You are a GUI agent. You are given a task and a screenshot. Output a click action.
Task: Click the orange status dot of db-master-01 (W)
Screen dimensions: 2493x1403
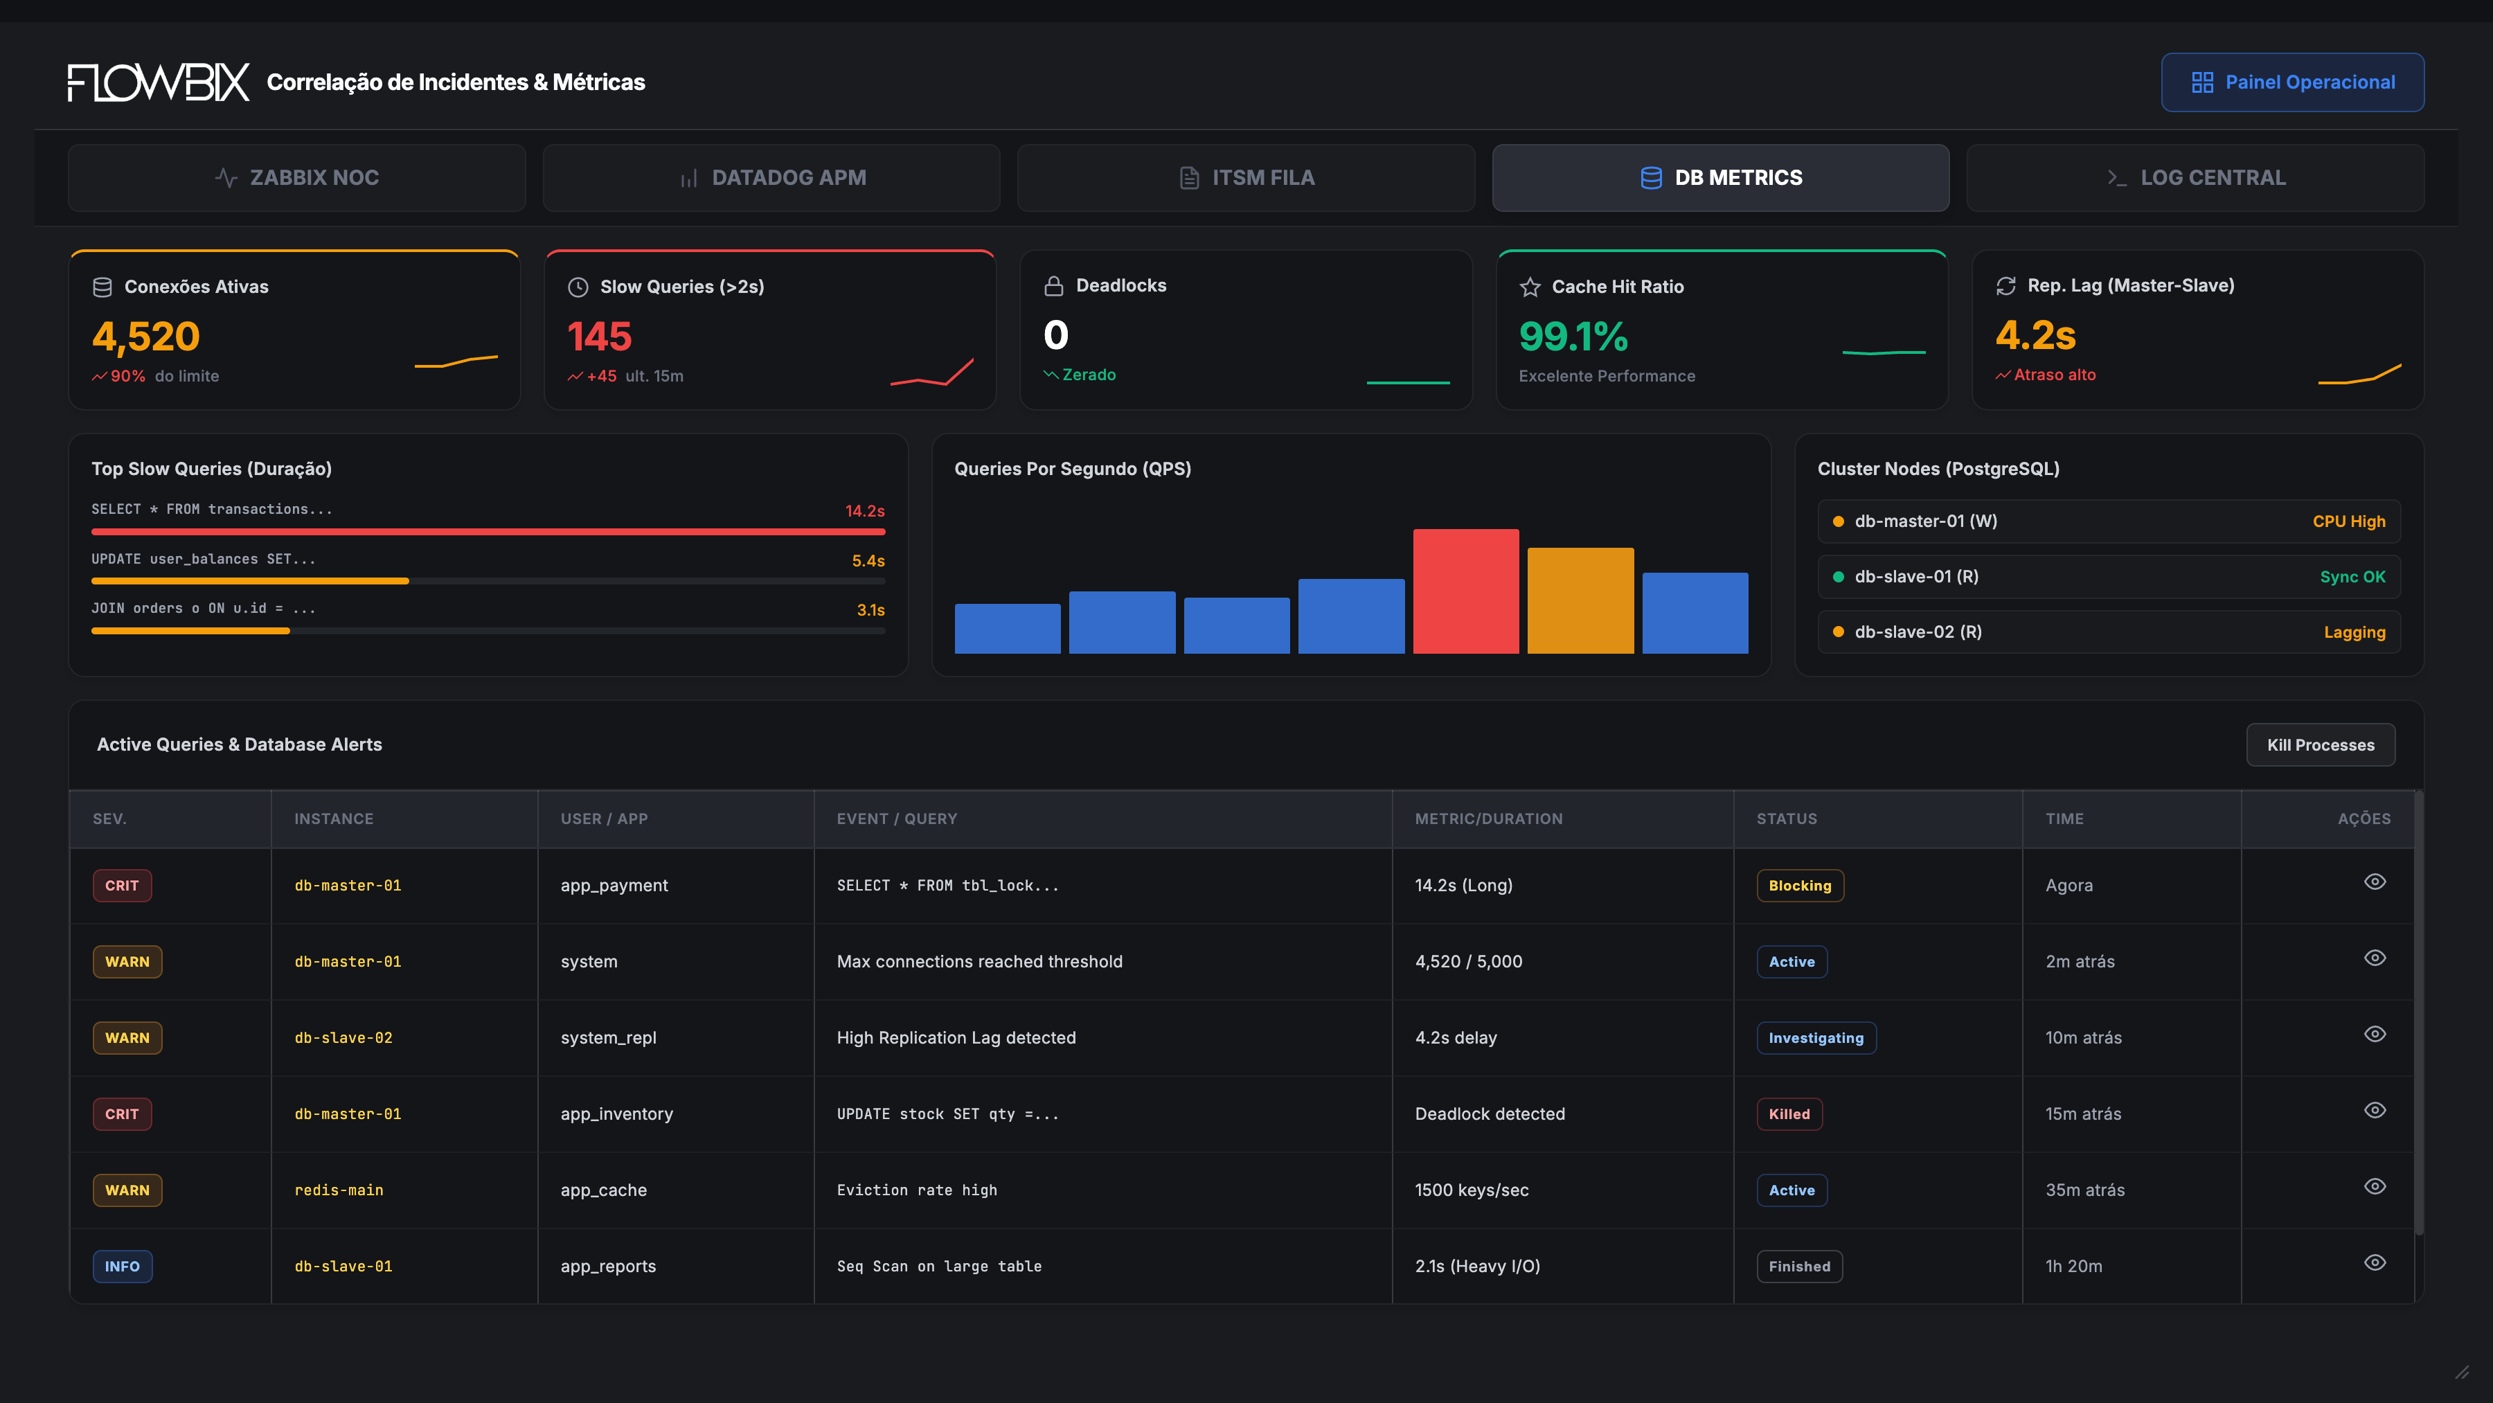click(x=1838, y=521)
